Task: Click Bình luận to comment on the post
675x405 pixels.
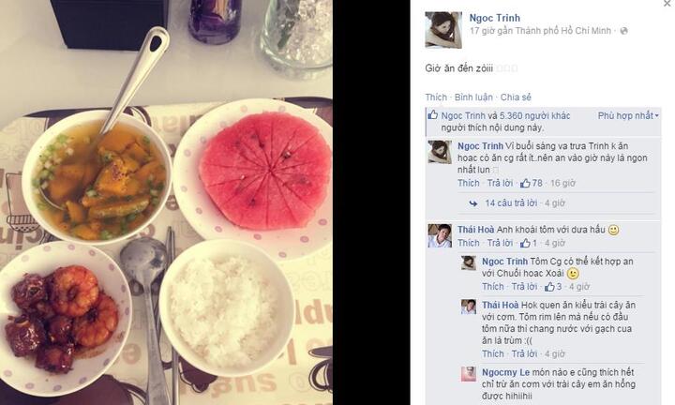Action: pyautogui.click(x=473, y=97)
